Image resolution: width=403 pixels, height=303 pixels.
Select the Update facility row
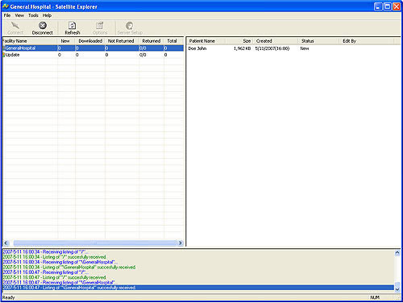coord(93,55)
